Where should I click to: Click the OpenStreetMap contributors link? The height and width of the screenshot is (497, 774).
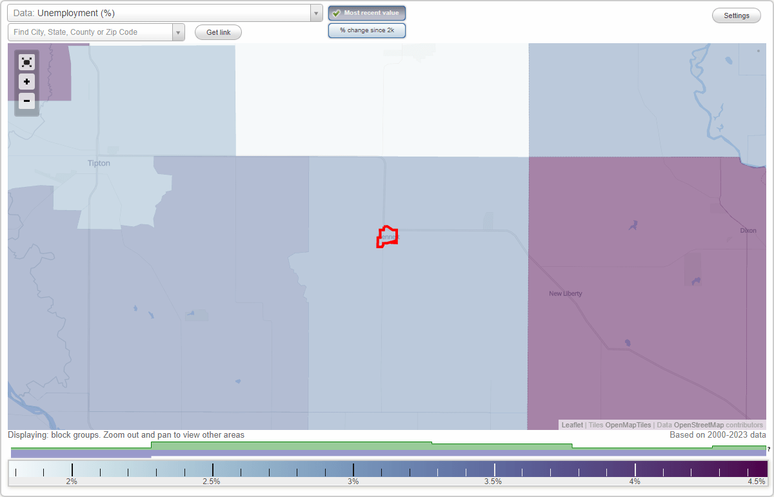699,425
